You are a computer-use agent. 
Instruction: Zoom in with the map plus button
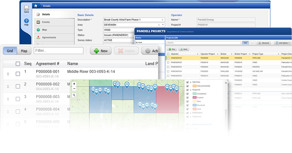pos(74,84)
